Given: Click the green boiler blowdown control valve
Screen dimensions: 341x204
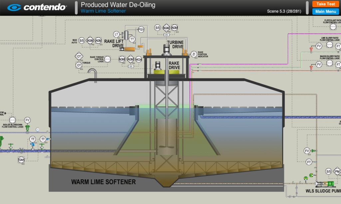Looking at the screenshot, I should [x=27, y=128].
